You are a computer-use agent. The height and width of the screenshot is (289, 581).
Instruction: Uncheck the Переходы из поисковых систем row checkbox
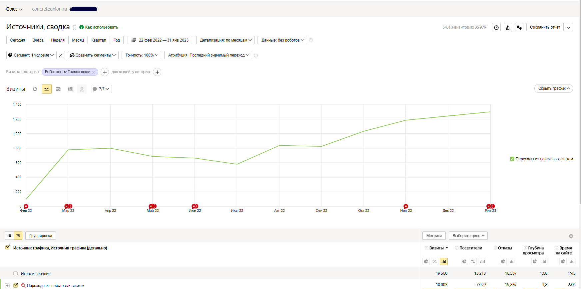16,285
